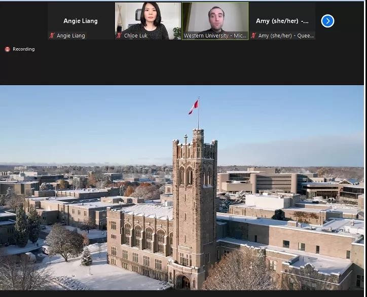Click Angie Liang's muted microphone icon
Viewport: 367px width, 297px height.
click(52, 35)
